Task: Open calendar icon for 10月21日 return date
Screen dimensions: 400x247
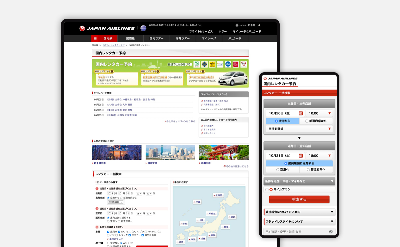Action: (301, 155)
